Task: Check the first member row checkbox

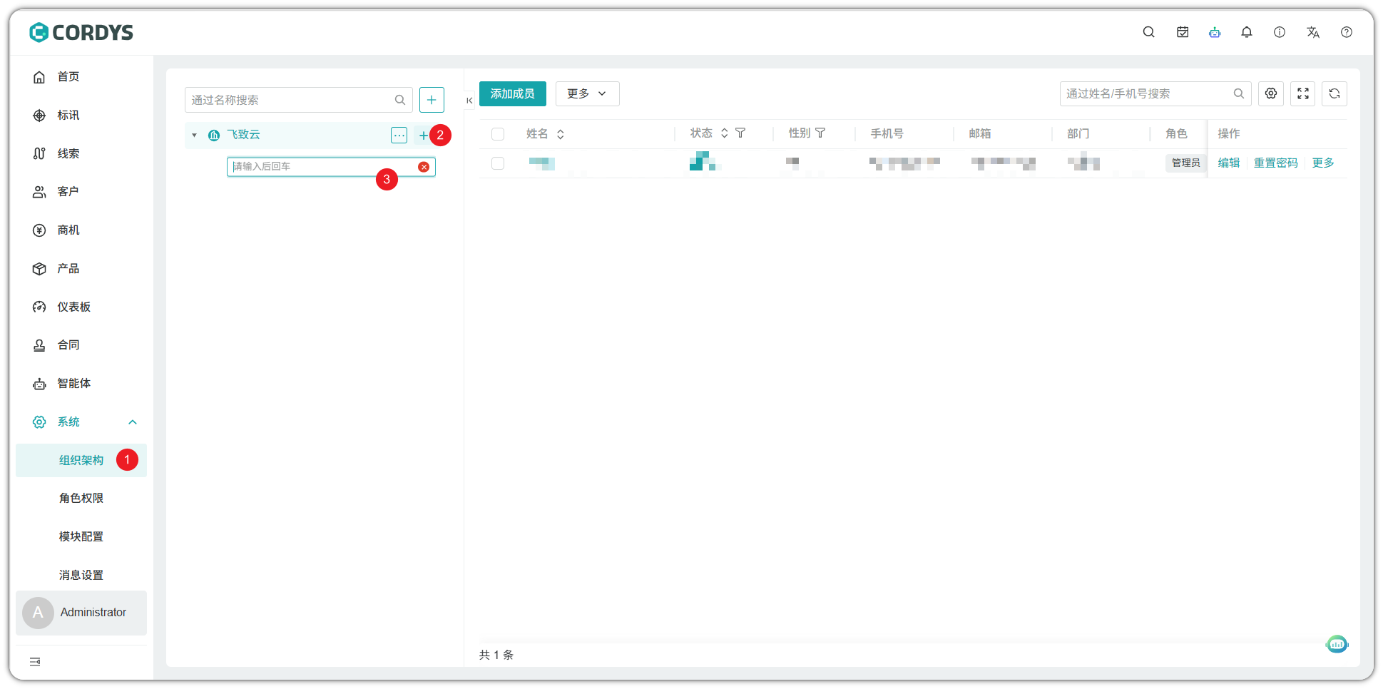Action: [498, 163]
